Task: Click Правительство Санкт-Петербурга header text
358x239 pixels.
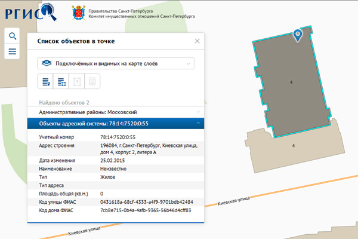Action: coord(121,11)
